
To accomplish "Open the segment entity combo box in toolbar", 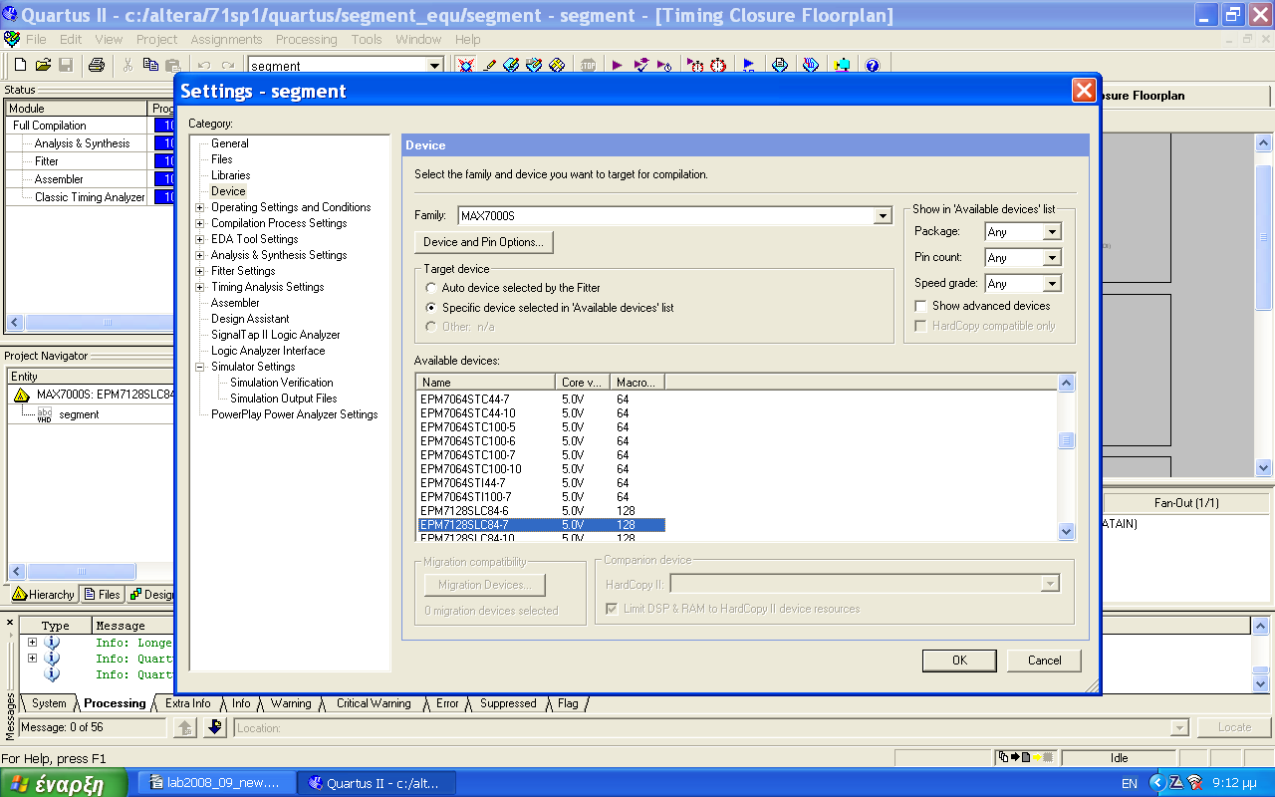I will point(434,66).
